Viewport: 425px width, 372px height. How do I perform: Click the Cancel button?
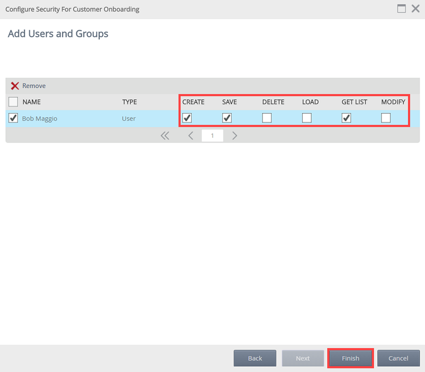(398, 358)
